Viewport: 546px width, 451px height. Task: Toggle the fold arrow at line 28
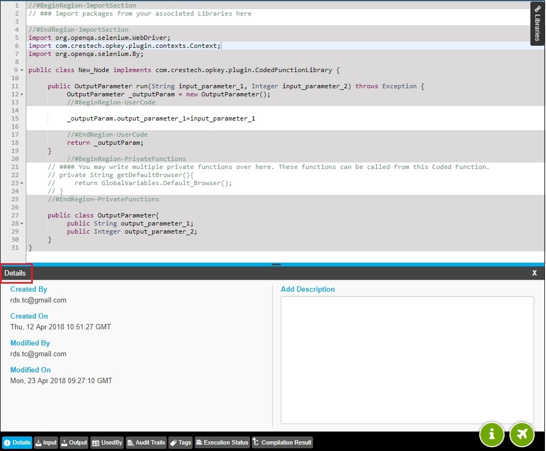coord(22,223)
